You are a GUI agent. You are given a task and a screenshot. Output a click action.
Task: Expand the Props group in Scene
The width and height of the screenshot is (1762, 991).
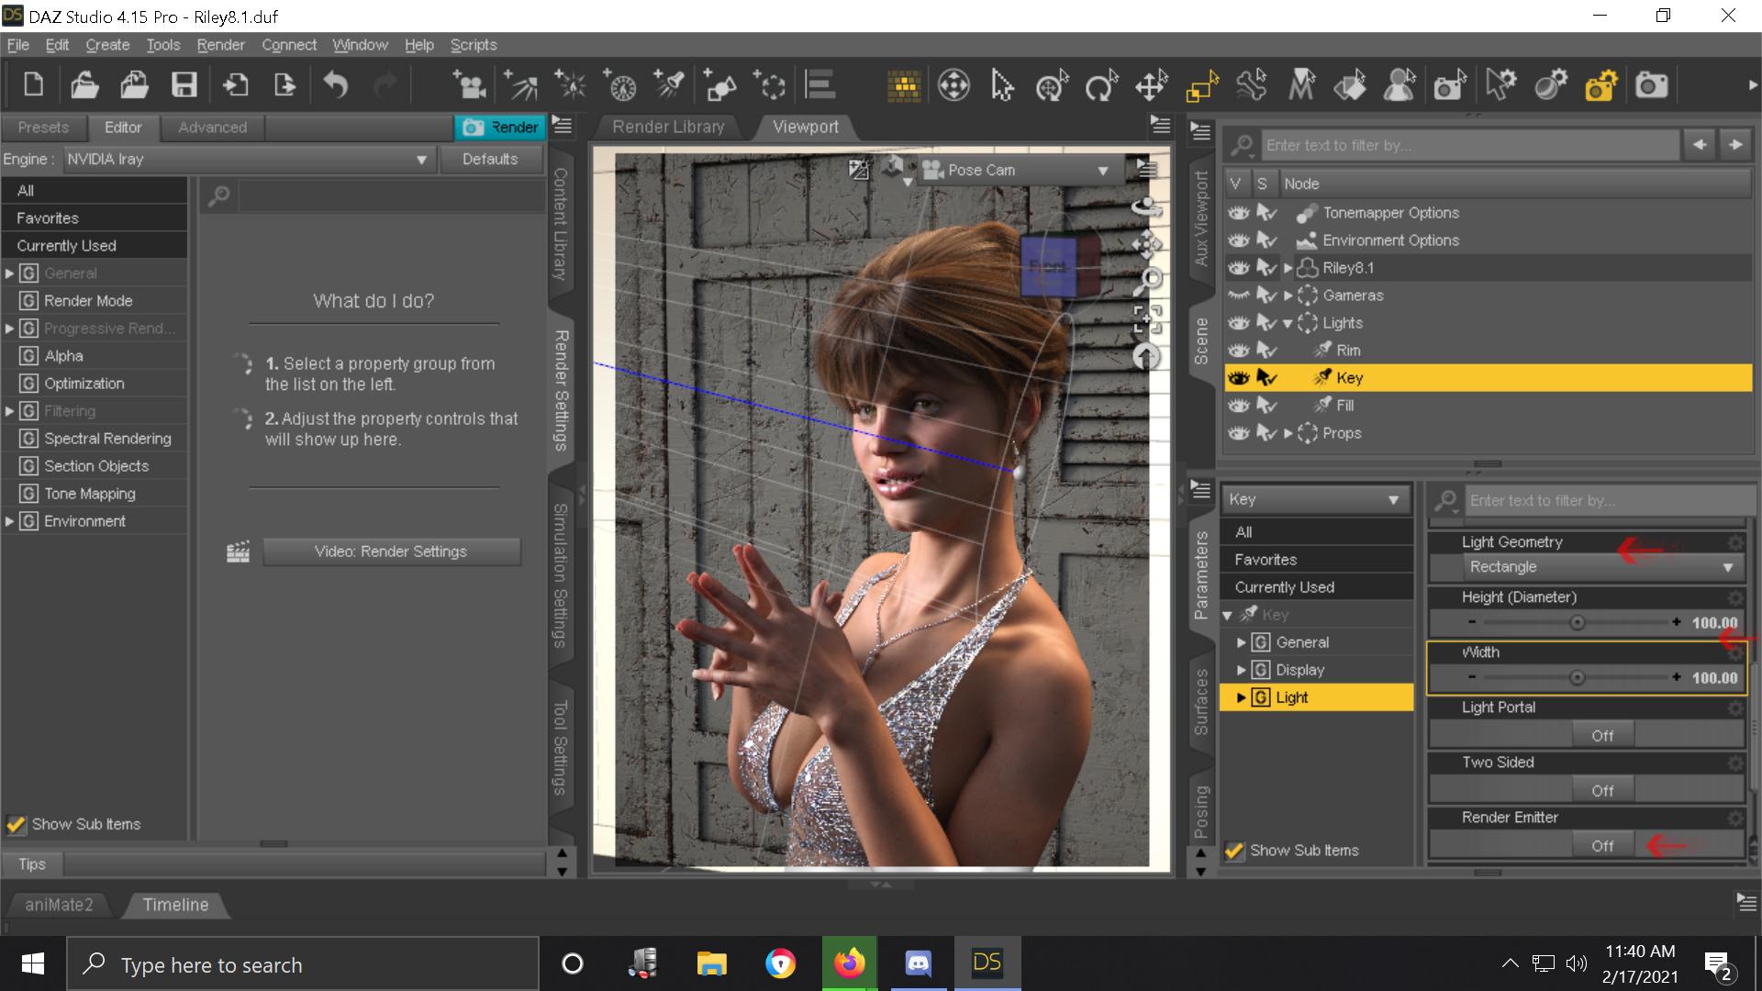(x=1288, y=433)
